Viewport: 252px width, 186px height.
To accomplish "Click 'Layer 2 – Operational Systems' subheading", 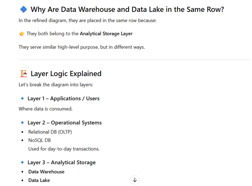I will pyautogui.click(x=65, y=123).
